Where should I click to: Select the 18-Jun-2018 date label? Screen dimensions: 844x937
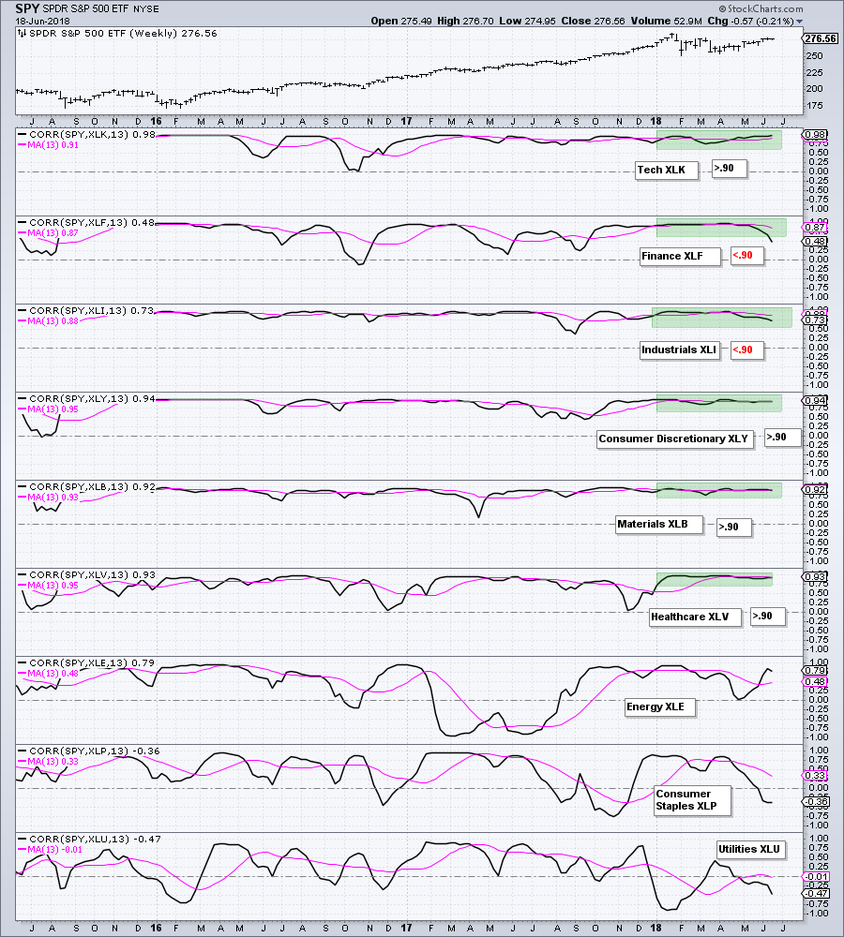(42, 21)
